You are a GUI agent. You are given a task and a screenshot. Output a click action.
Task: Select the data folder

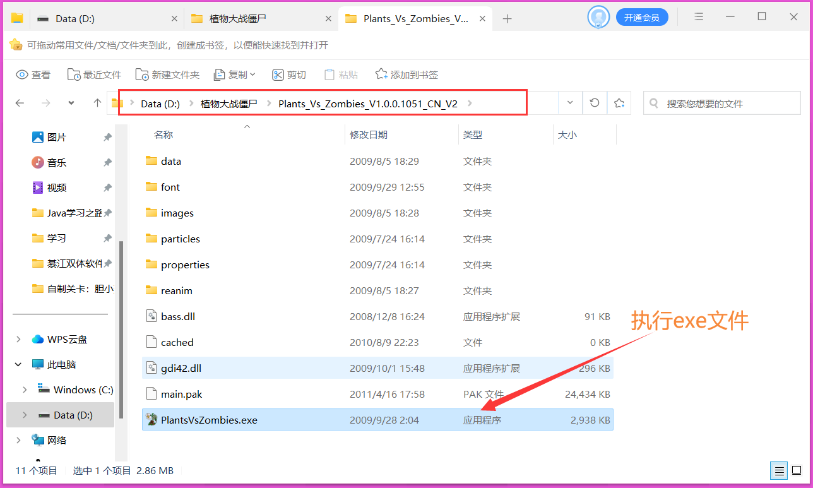(x=377, y=161)
